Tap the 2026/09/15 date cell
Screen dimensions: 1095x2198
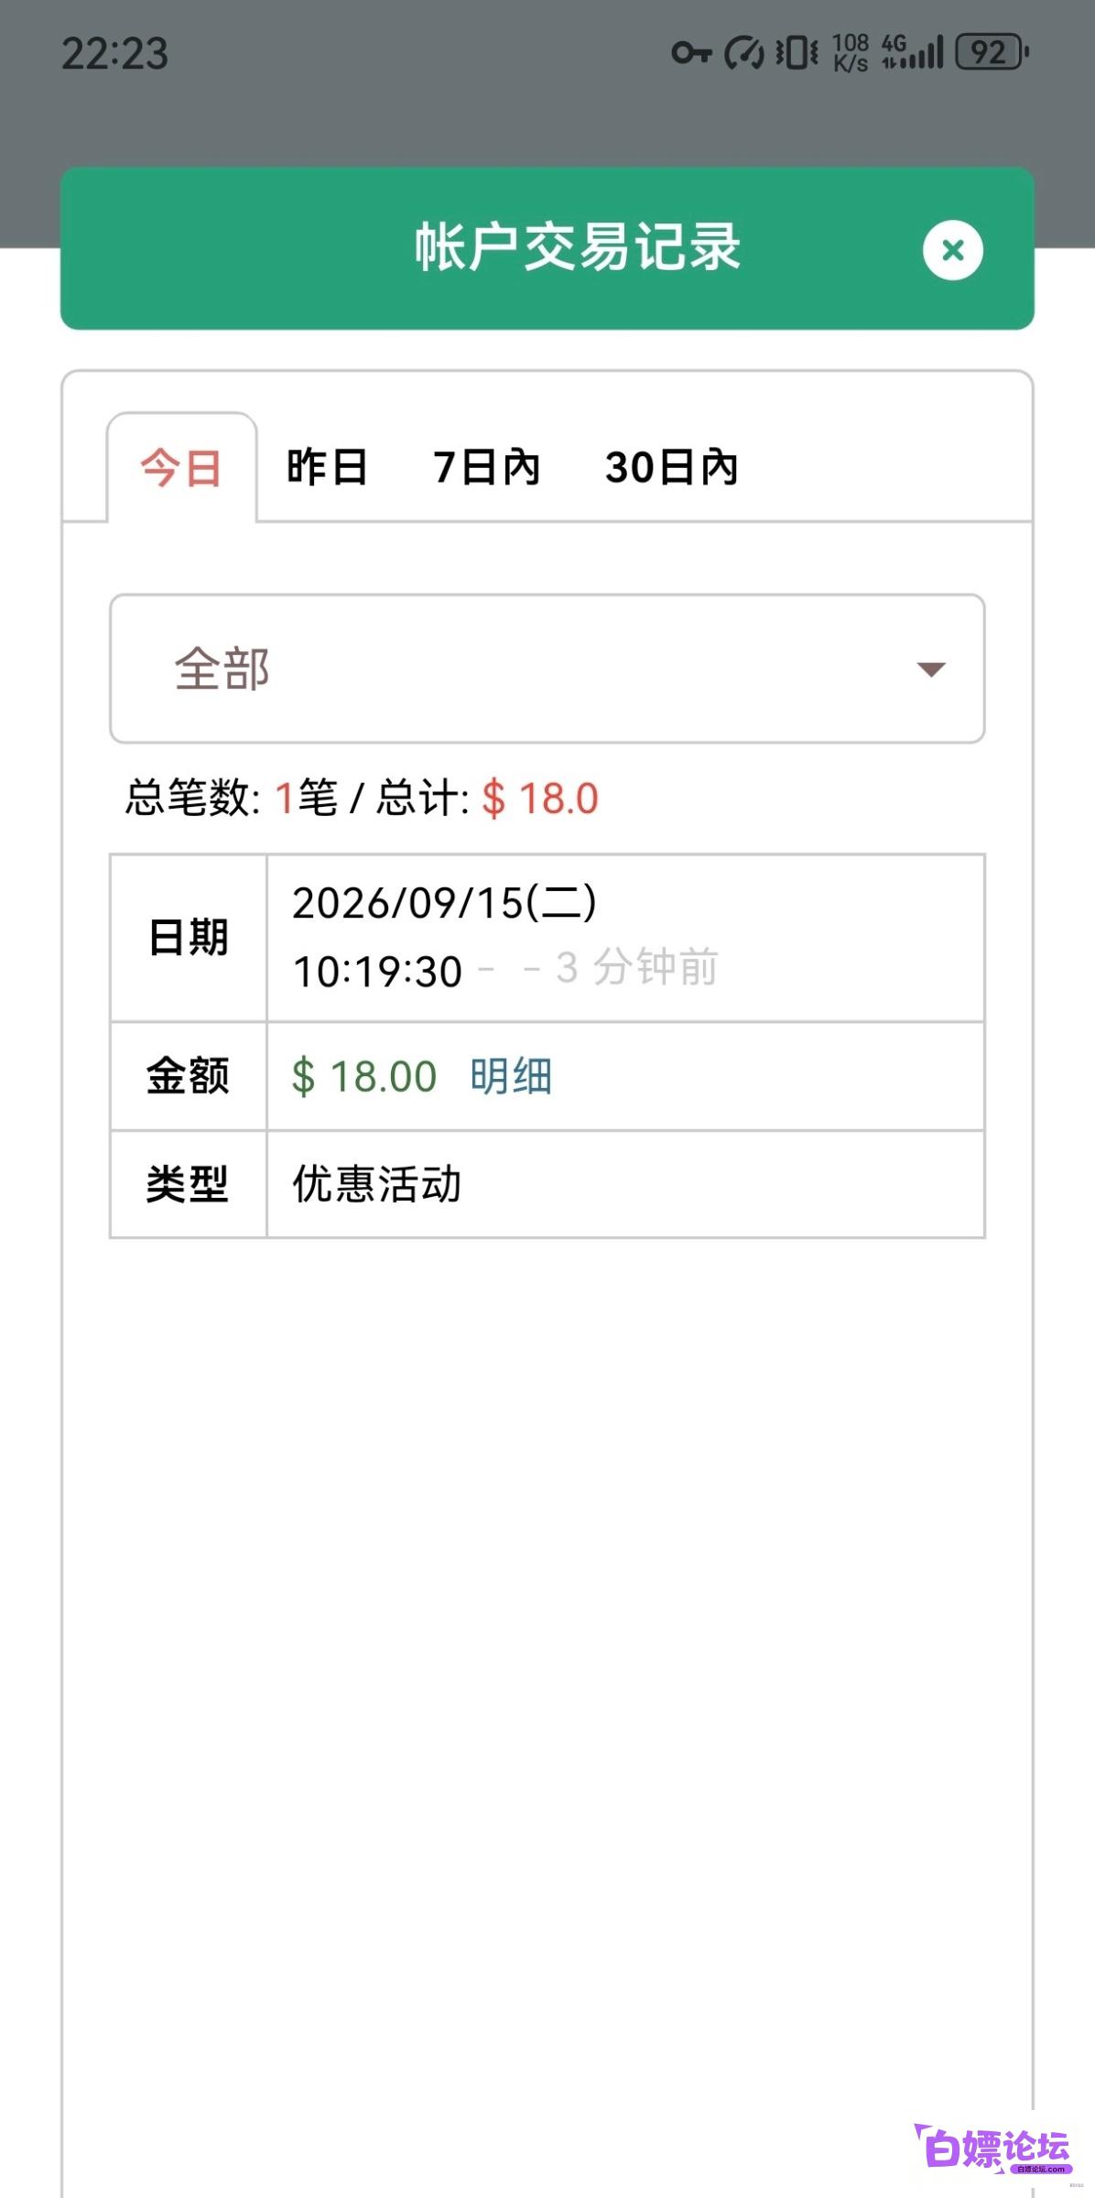tap(625, 938)
